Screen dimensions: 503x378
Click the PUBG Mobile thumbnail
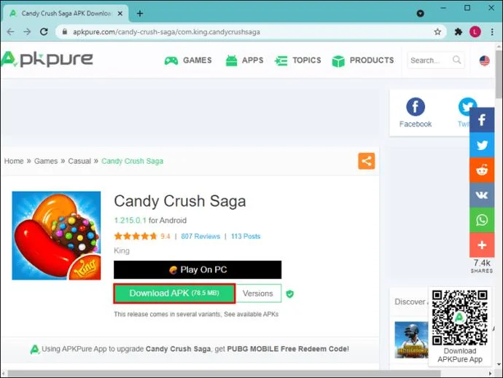(x=411, y=339)
